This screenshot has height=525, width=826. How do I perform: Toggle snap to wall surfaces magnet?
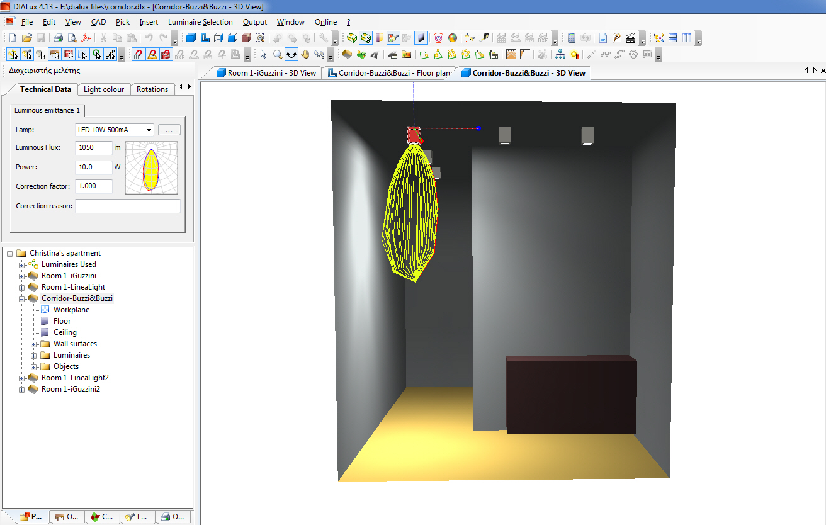(x=166, y=54)
